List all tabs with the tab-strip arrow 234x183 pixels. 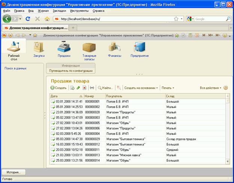coord(230,28)
